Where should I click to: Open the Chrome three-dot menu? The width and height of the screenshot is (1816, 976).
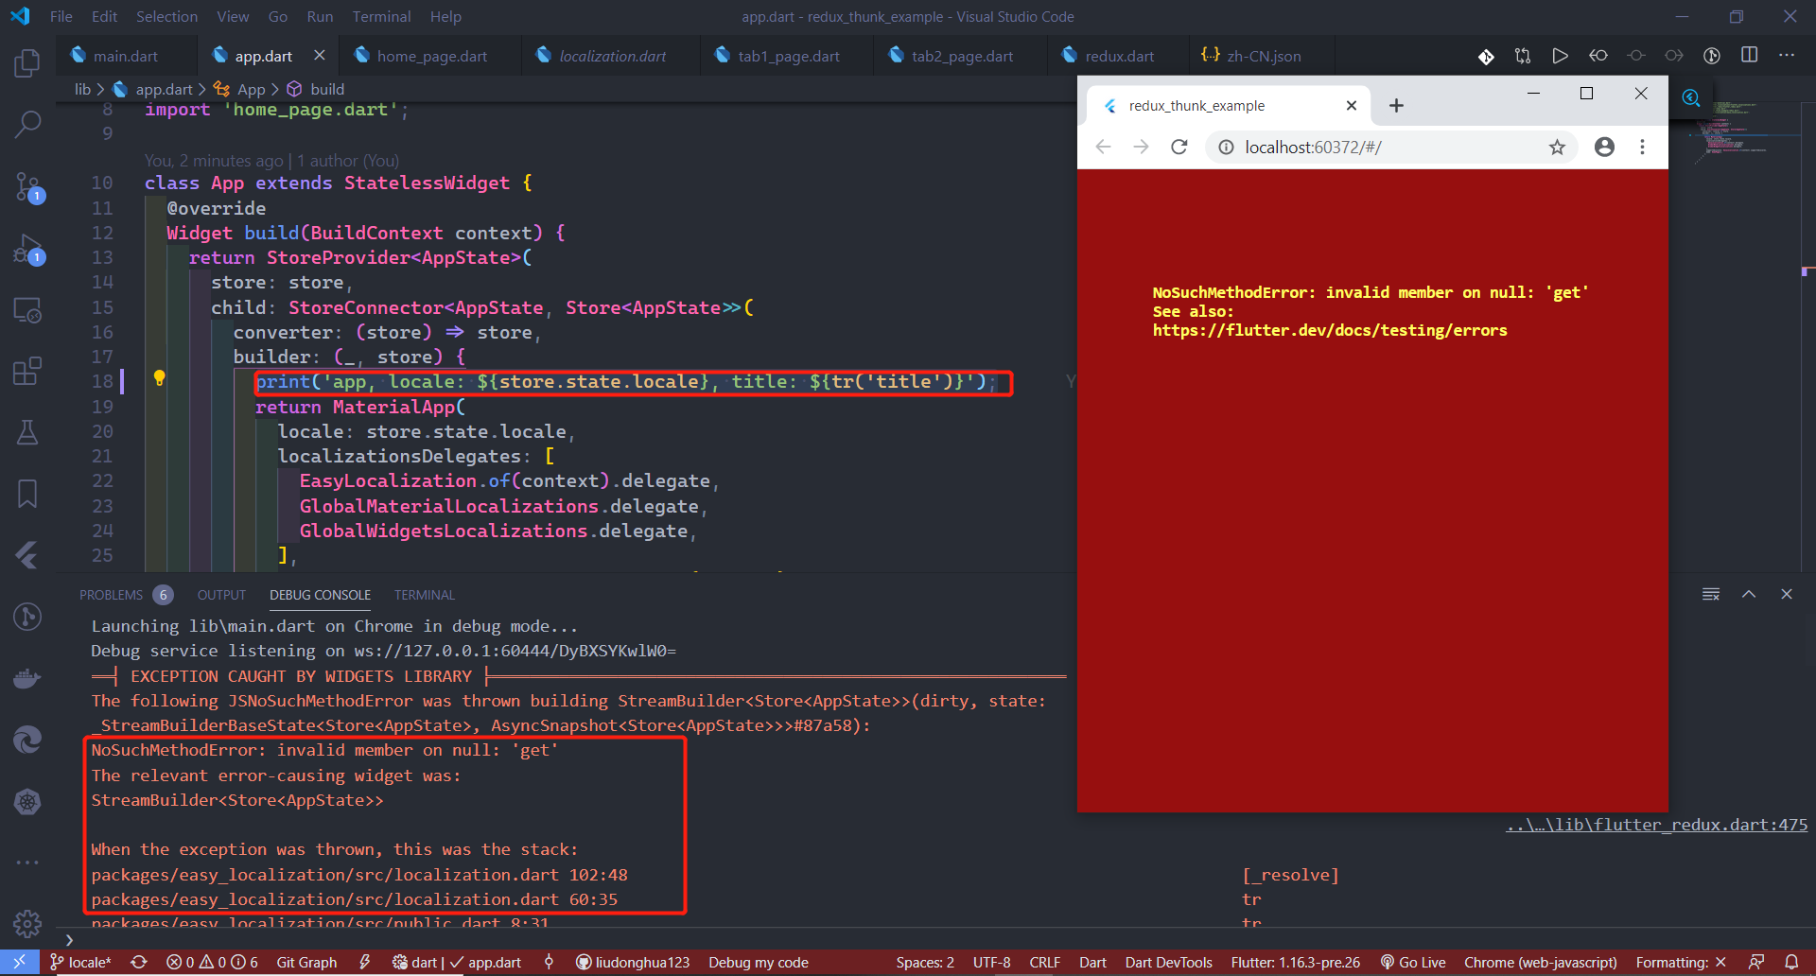pyautogui.click(x=1642, y=147)
